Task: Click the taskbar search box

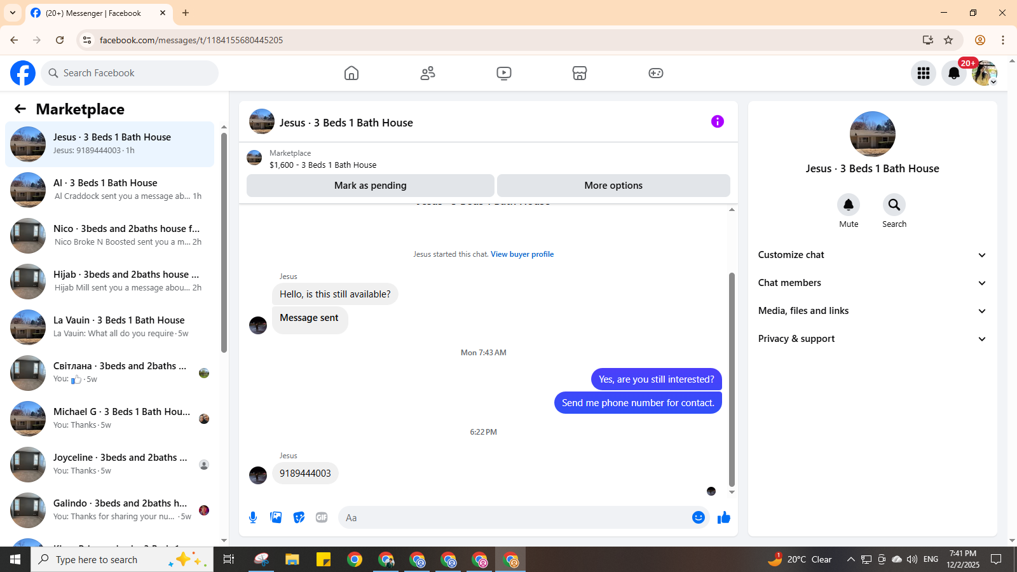Action: (x=122, y=559)
